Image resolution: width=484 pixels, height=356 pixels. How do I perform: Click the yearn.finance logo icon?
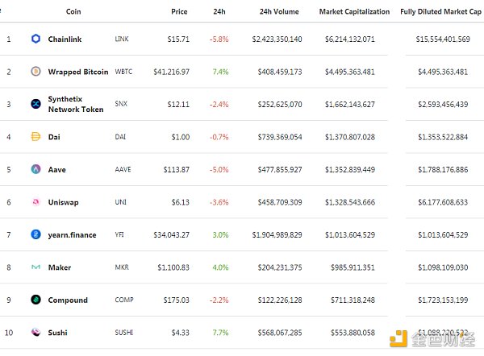pyautogui.click(x=35, y=234)
